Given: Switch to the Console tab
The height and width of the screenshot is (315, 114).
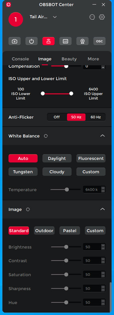Looking at the screenshot, I should tap(21, 59).
